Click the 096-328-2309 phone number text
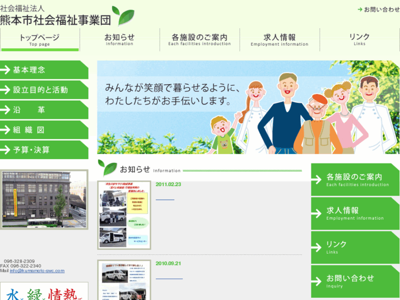The height and width of the screenshot is (300, 400). [19, 261]
